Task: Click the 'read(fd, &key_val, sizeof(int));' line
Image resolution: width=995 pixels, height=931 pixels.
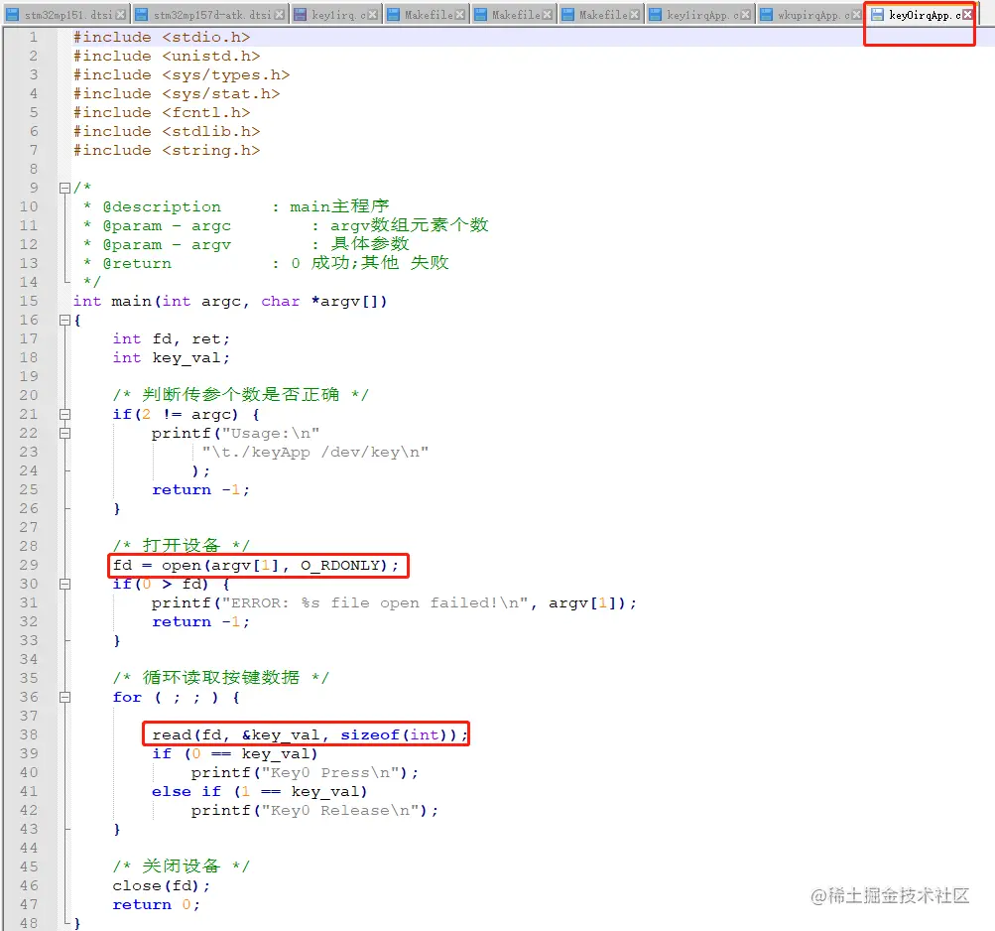Action: 310,734
